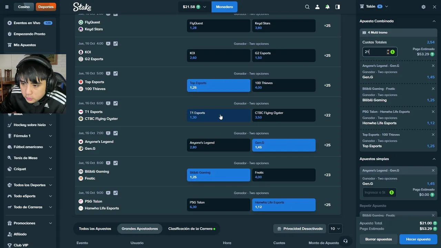The width and height of the screenshot is (441, 248).
Task: Remove Top Esports - 100 Thieves from combined bet
Action: pyautogui.click(x=433, y=135)
